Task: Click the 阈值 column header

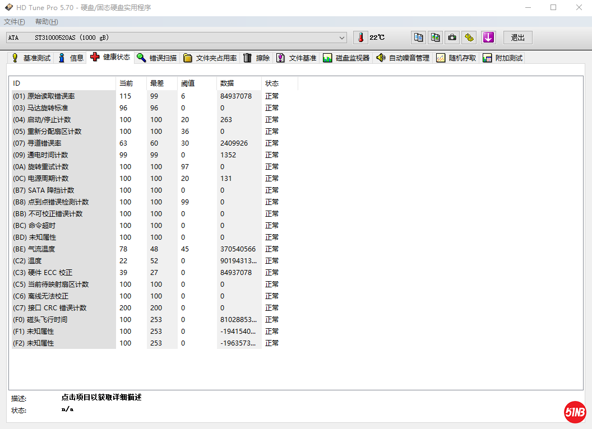Action: 188,83
